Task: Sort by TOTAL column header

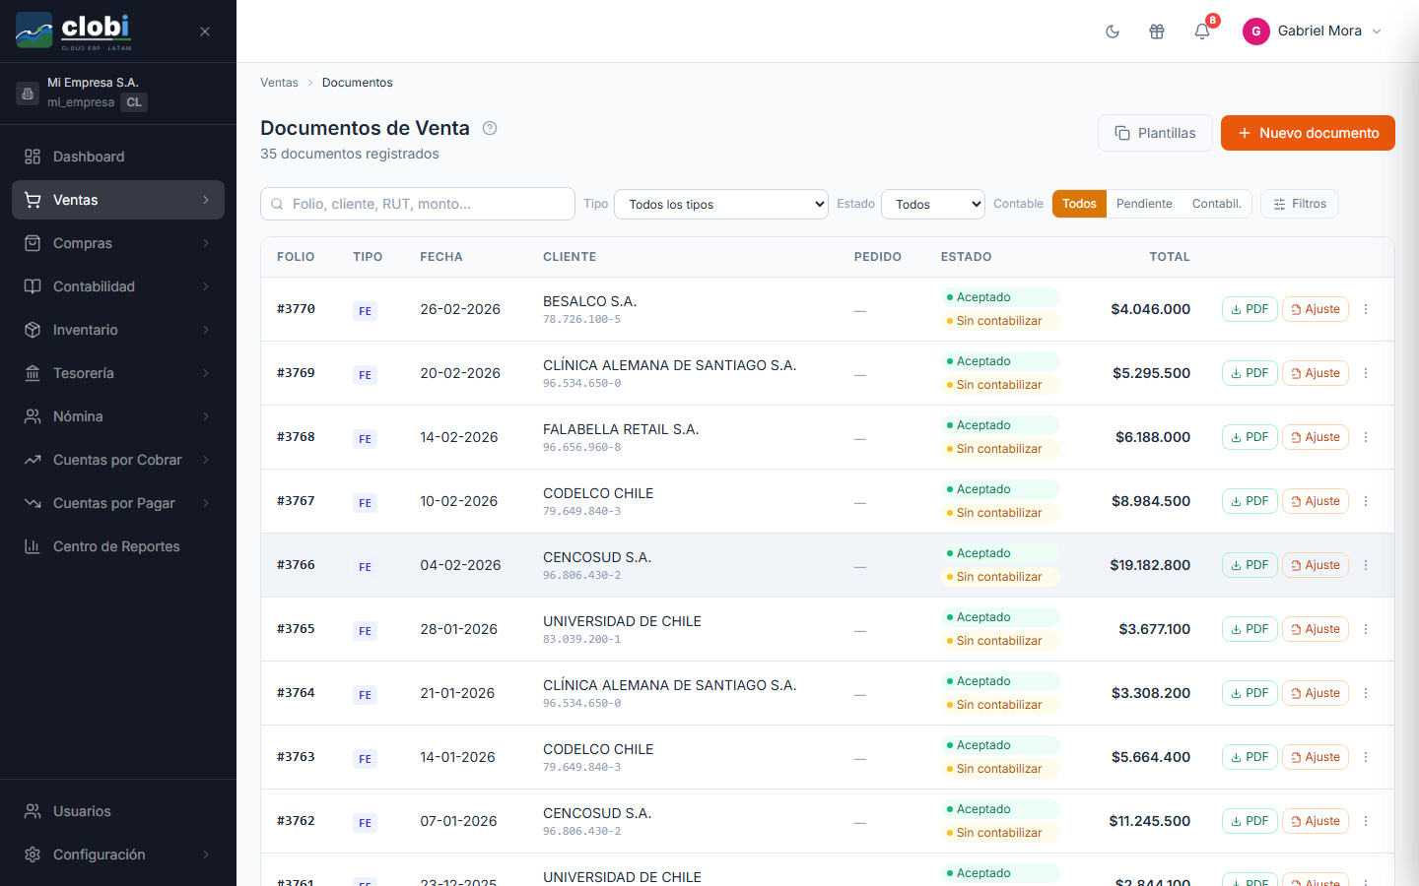Action: (1170, 257)
